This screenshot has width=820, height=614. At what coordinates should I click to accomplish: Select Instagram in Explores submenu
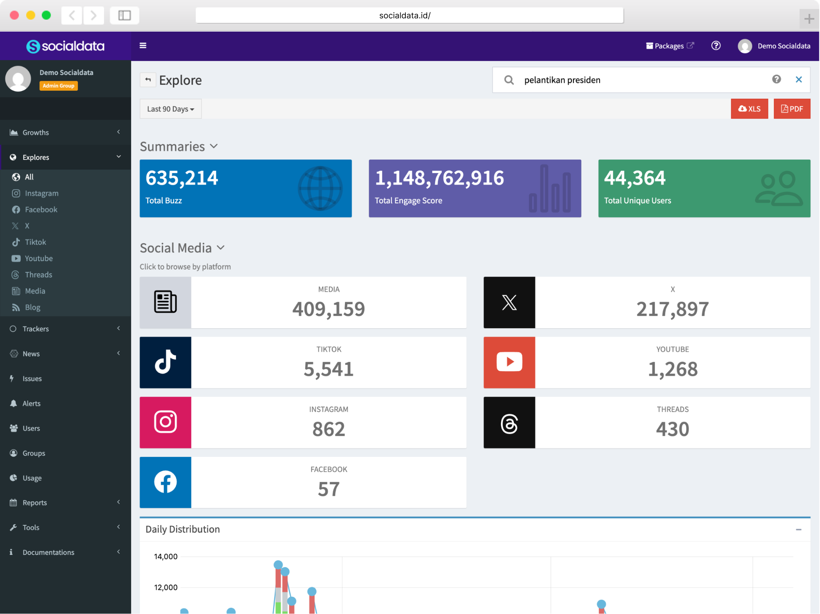tap(41, 193)
